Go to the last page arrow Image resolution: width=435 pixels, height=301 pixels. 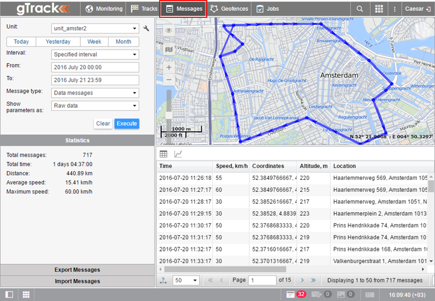[x=313, y=280]
